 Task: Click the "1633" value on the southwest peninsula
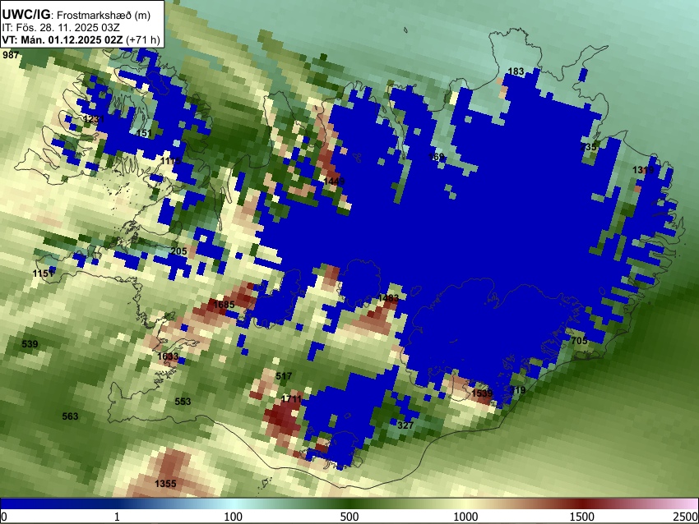pos(168,356)
